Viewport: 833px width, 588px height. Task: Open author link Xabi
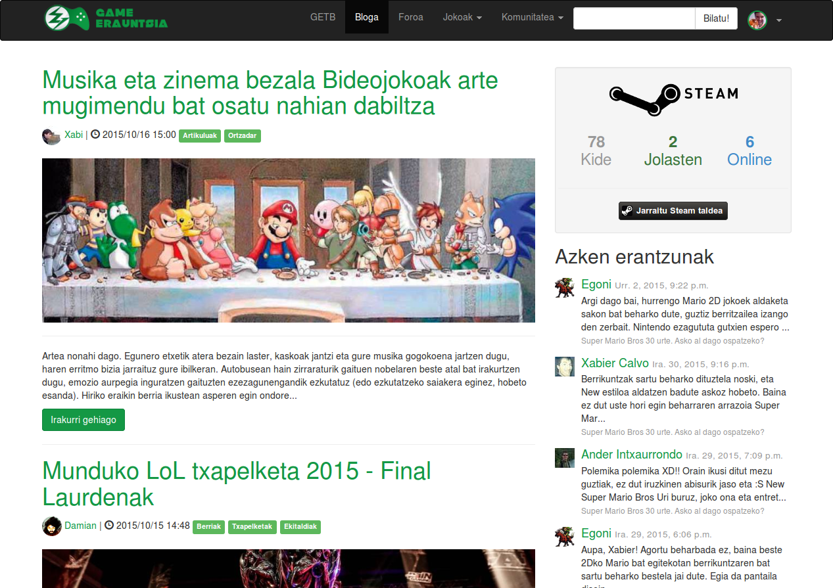coord(74,135)
